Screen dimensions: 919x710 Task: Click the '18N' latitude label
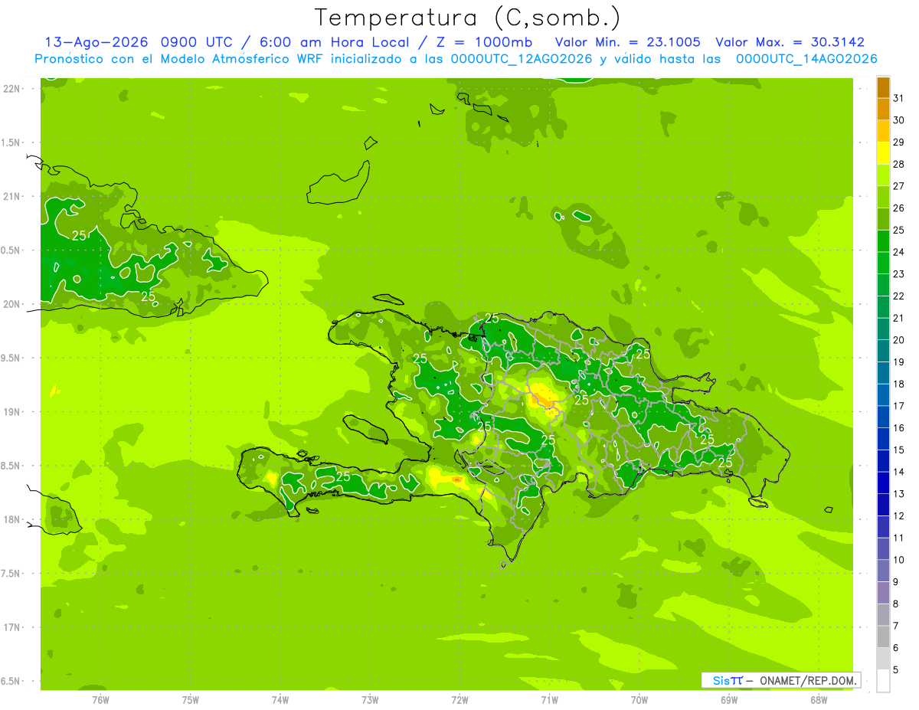coord(11,519)
